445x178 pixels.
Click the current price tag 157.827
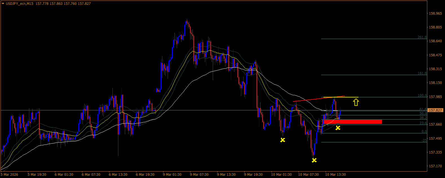435,110
